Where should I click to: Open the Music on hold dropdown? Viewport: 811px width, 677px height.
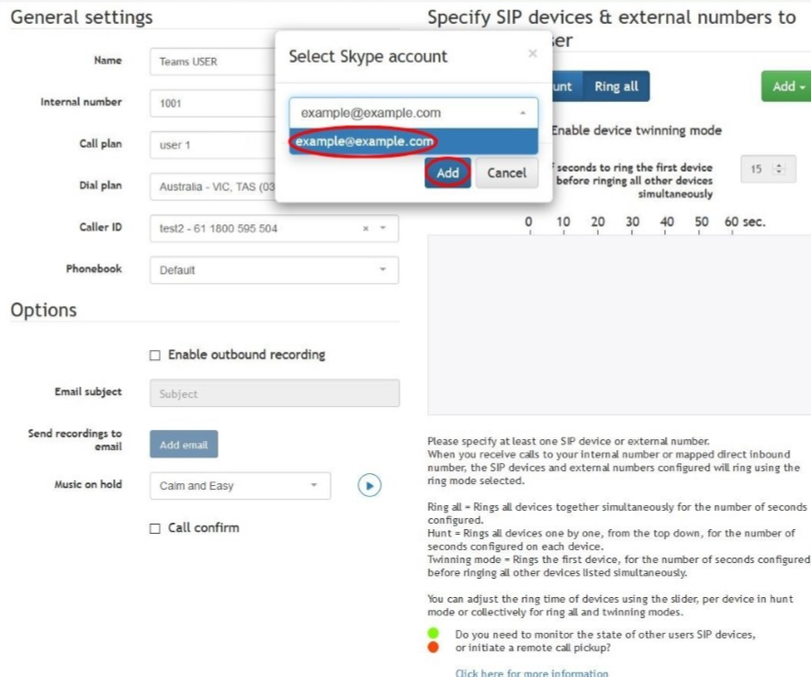pyautogui.click(x=240, y=486)
